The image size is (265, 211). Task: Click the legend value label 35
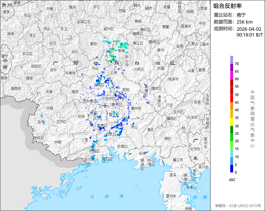[237, 118]
